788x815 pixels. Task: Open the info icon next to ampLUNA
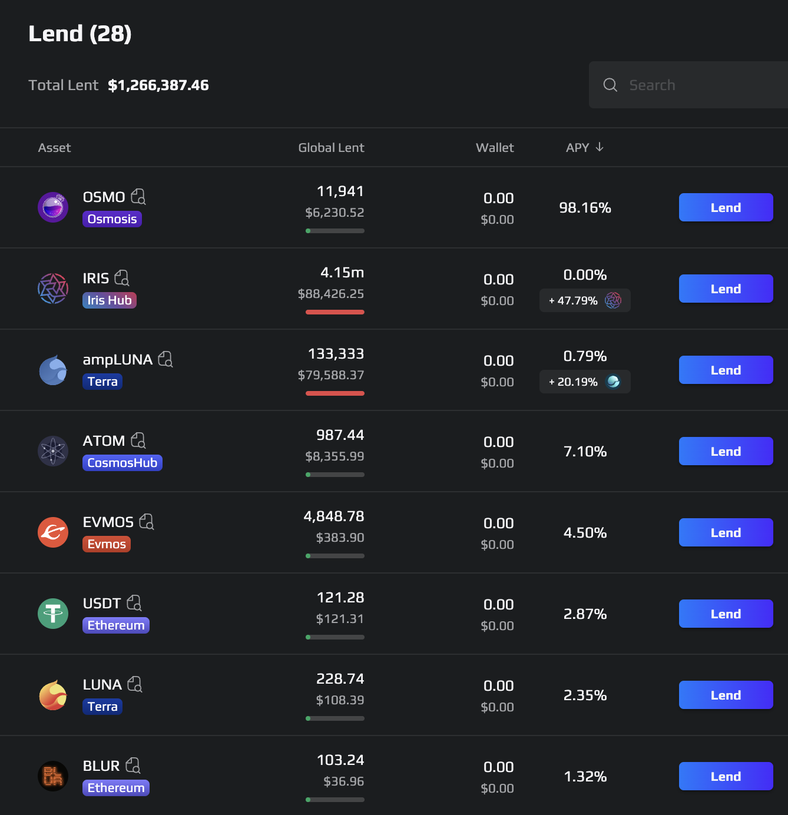click(165, 359)
